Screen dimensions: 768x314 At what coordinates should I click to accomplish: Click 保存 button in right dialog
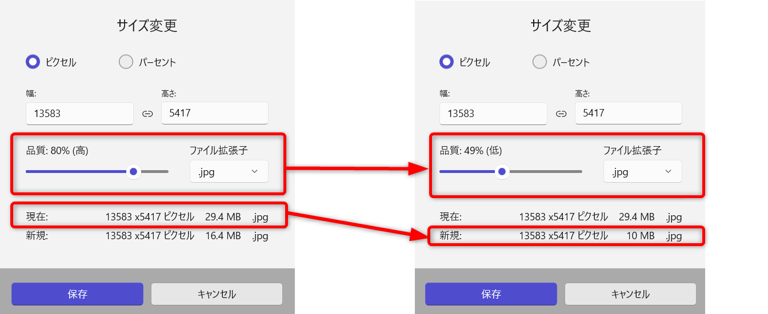coord(491,294)
